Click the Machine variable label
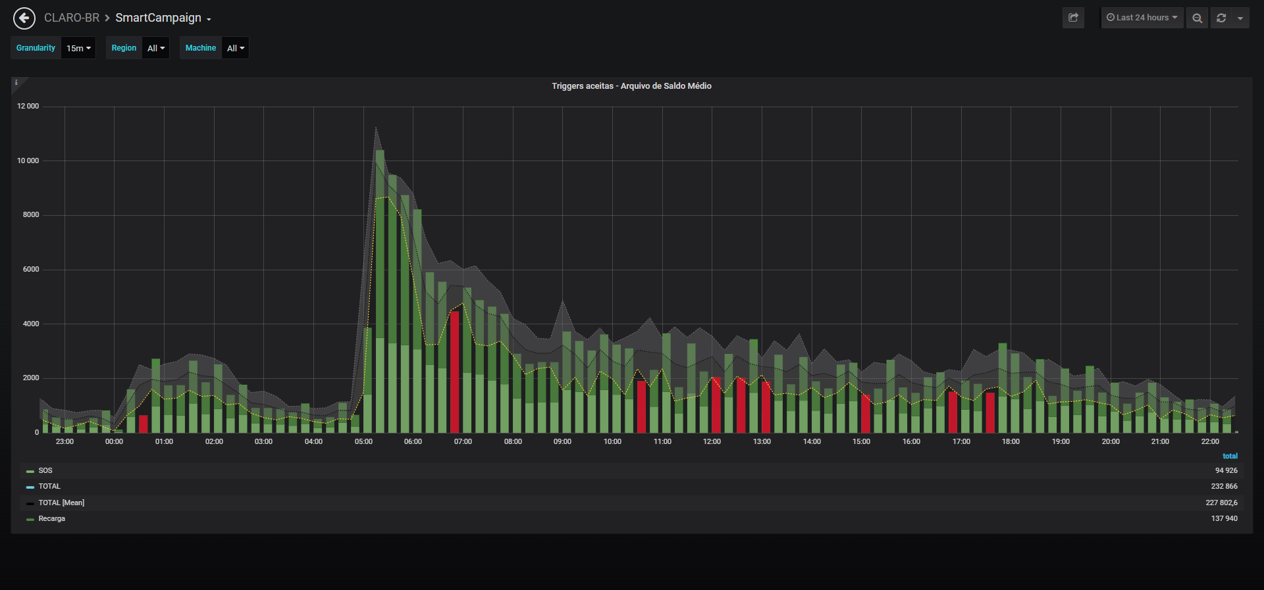This screenshot has height=590, width=1264. pyautogui.click(x=201, y=48)
